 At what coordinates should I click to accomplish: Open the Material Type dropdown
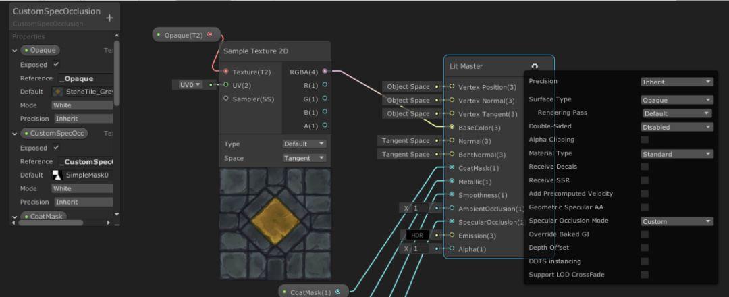pos(676,154)
